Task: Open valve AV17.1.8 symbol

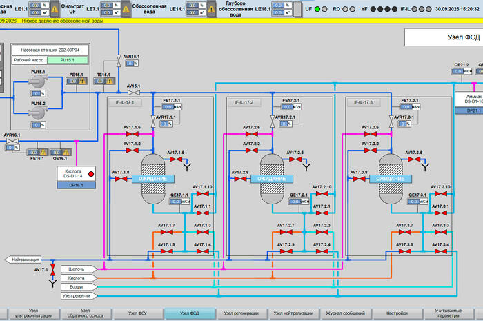Action: pyautogui.click(x=121, y=179)
